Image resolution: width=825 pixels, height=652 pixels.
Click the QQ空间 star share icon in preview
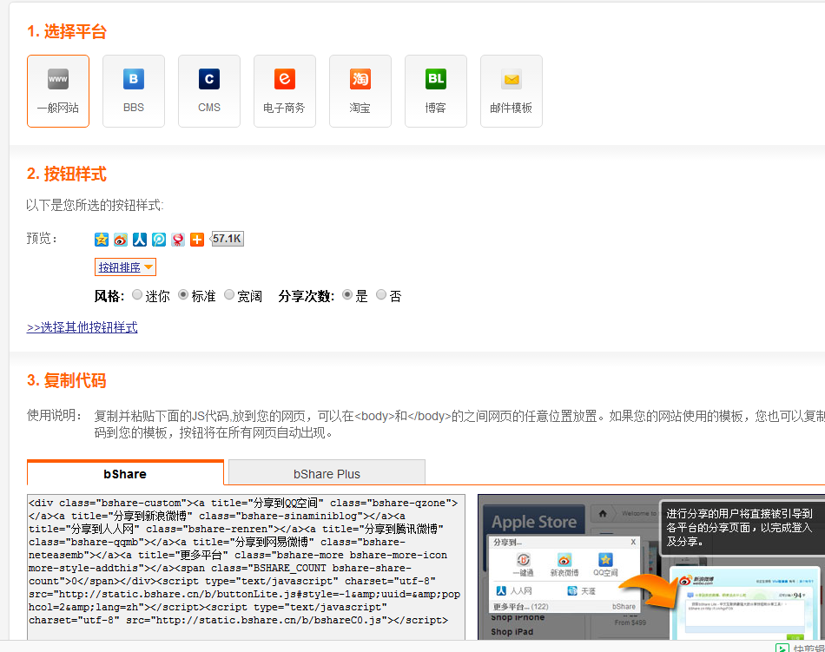point(102,240)
